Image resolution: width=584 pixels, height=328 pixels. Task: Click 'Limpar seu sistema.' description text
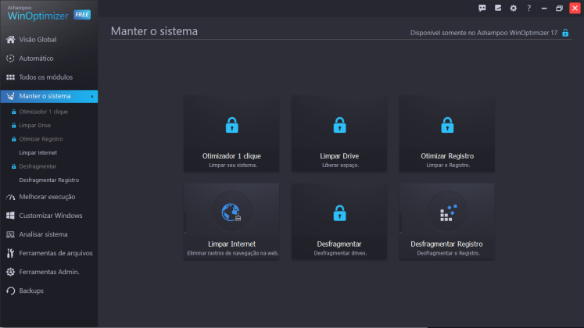click(x=233, y=165)
